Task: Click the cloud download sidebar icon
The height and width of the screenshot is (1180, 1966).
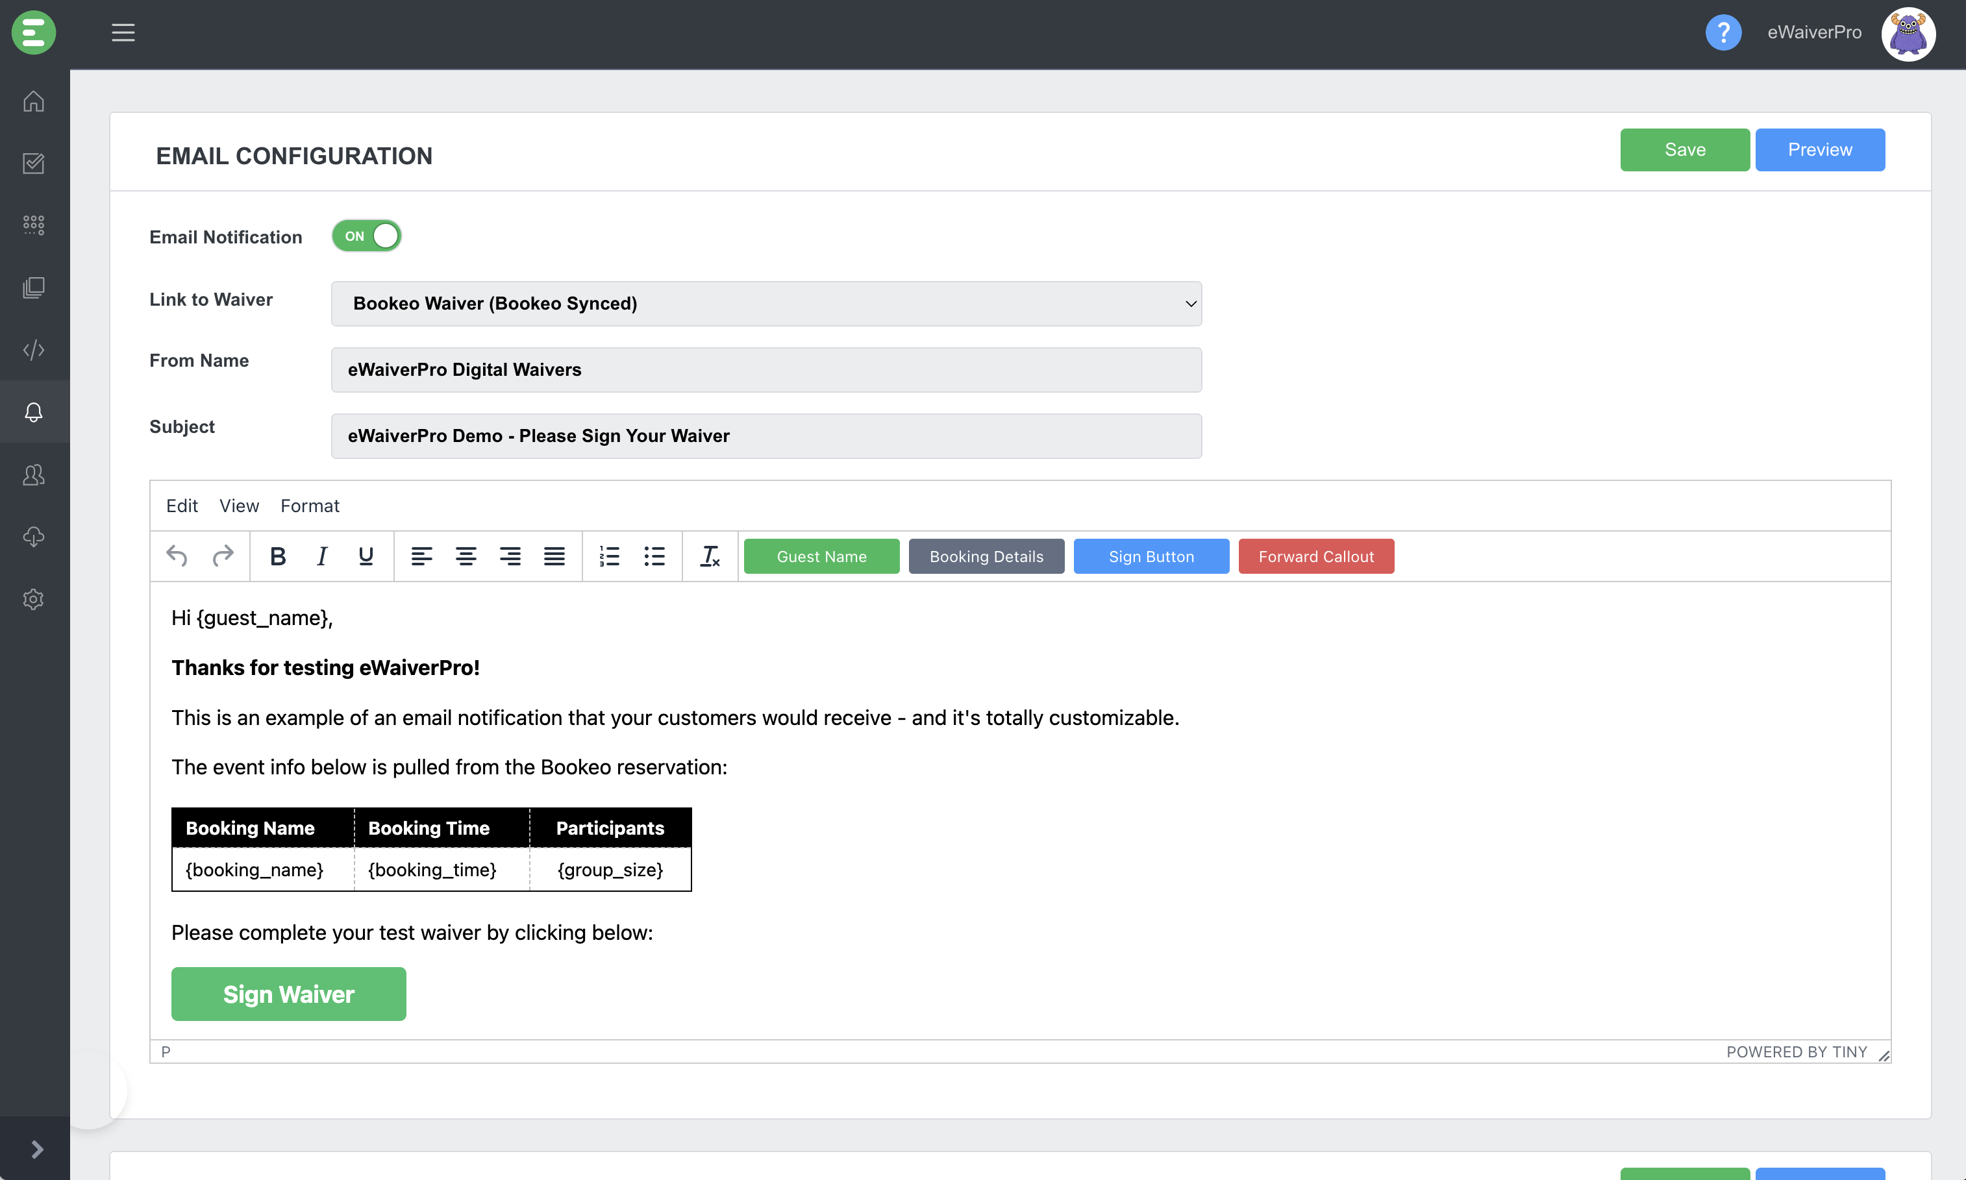Action: tap(33, 537)
